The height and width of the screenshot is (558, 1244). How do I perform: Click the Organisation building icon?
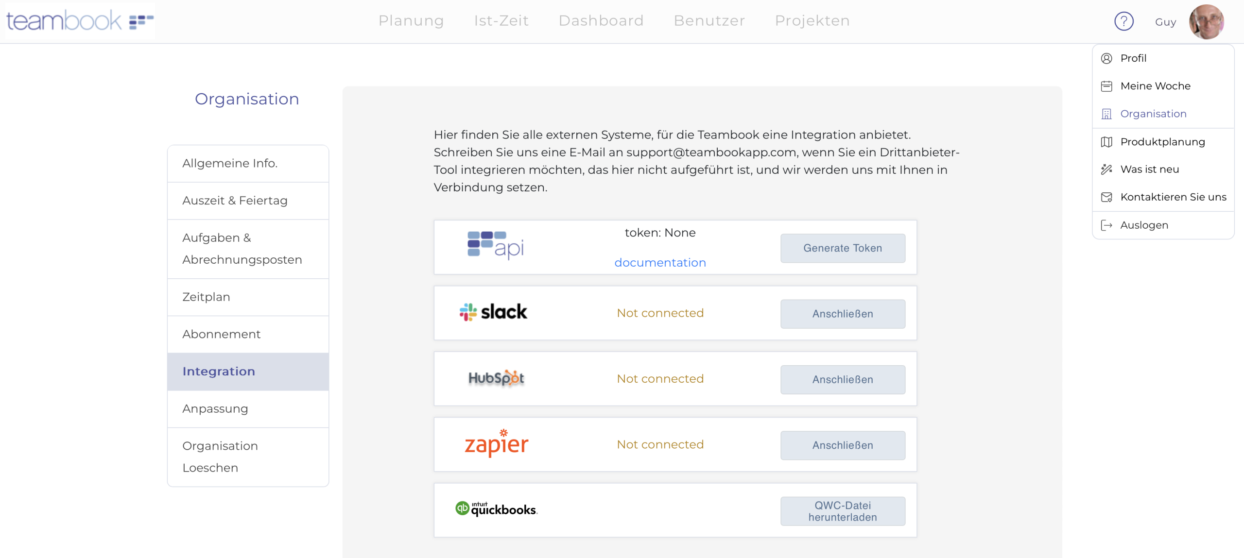coord(1106,114)
